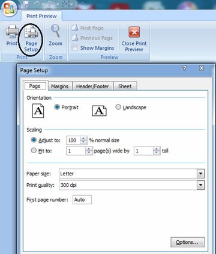The width and height of the screenshot is (216, 254).
Task: Switch to the Margins tab
Action: pyautogui.click(x=59, y=86)
